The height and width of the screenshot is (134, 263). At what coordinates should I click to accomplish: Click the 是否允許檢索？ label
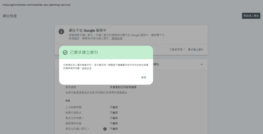[74, 118]
